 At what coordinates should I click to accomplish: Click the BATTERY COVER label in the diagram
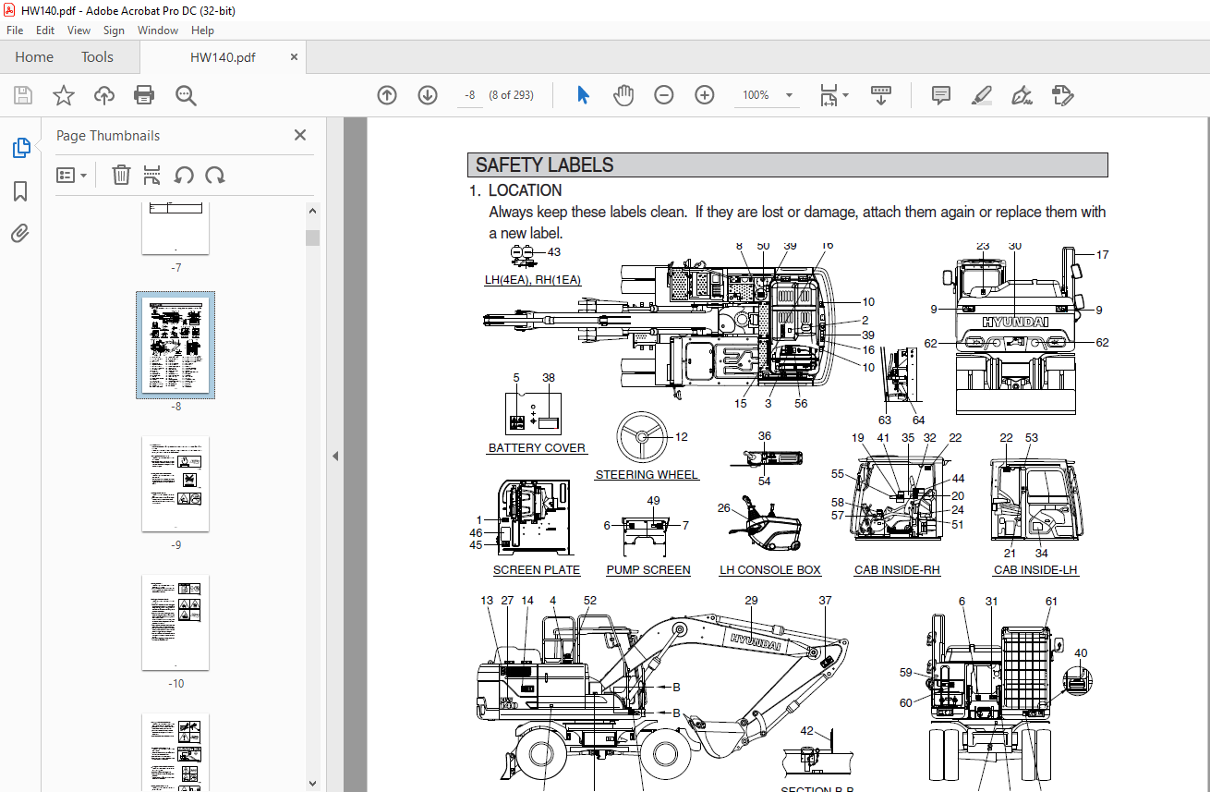click(537, 448)
